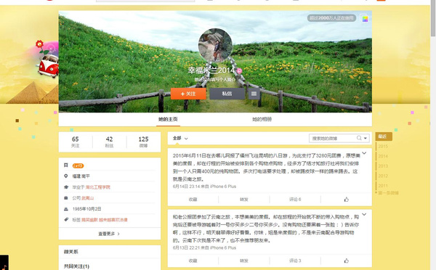Open the 6月13日 22:21 timestamp link
The width and height of the screenshot is (436, 270).
[185, 247]
